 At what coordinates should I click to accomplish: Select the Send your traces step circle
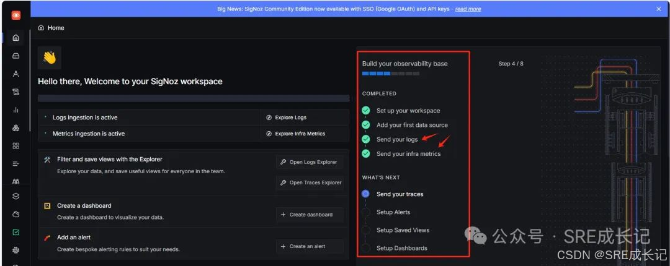(366, 194)
